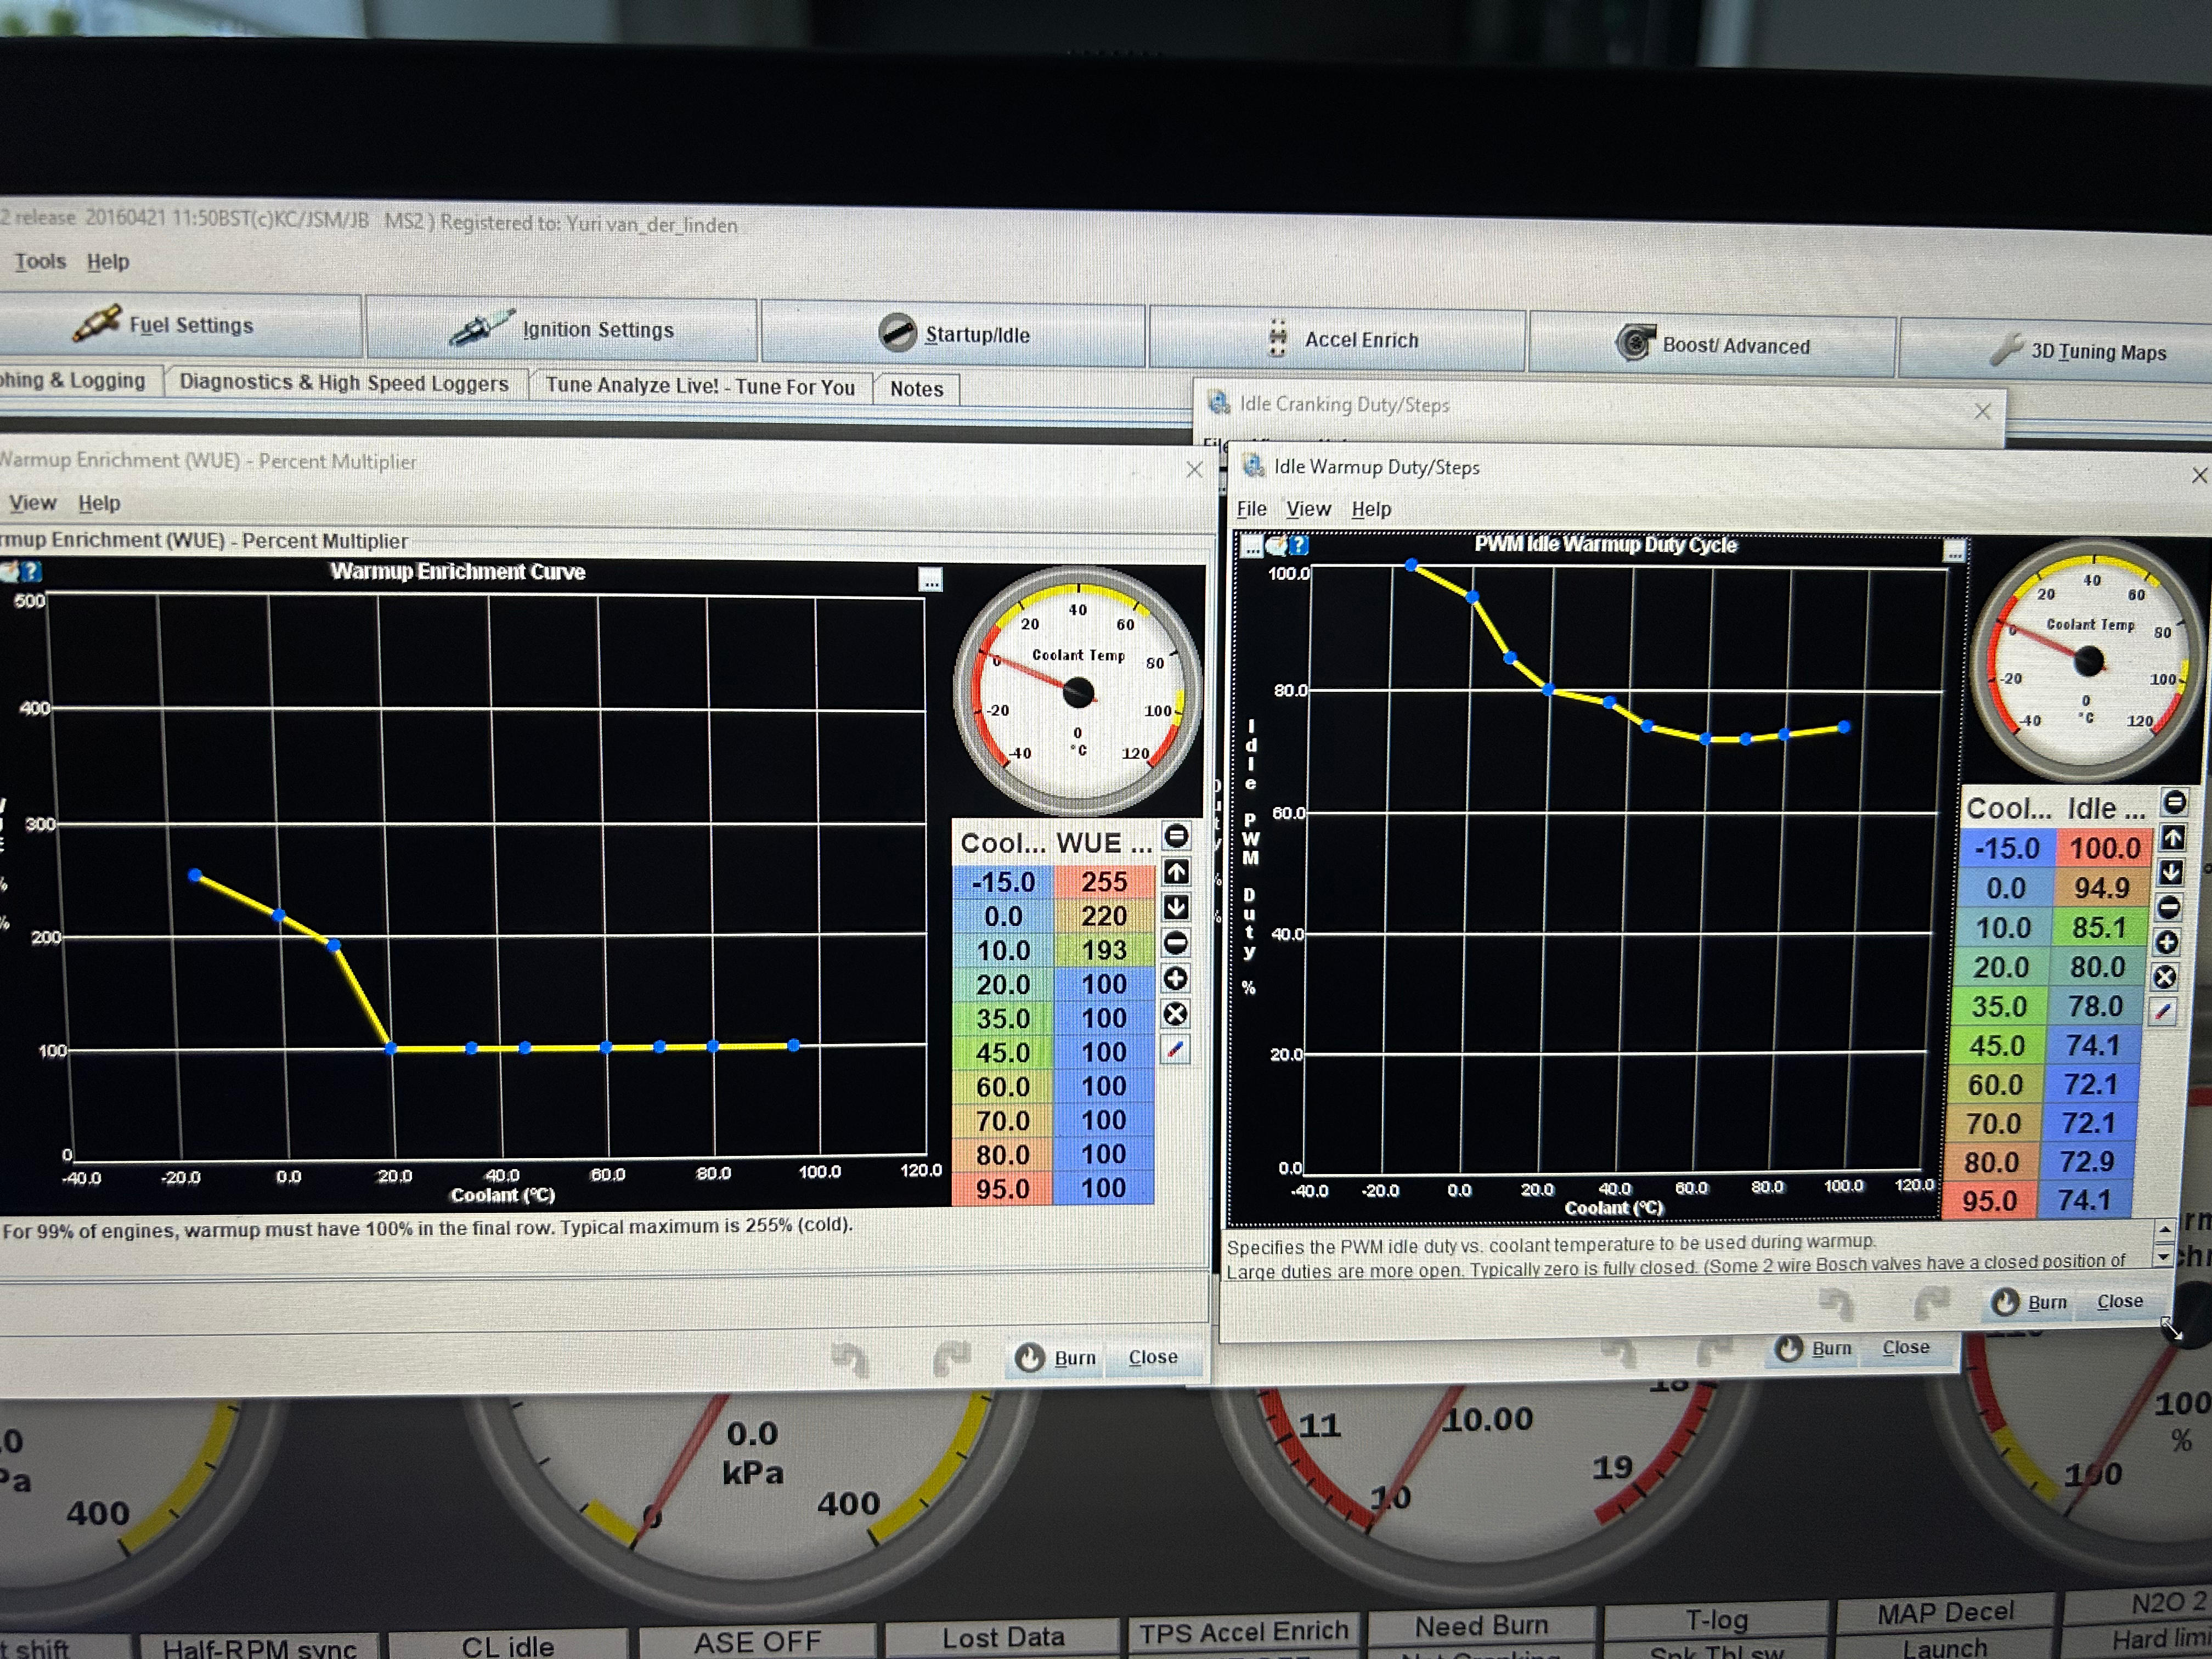The width and height of the screenshot is (2212, 1659).
Task: Select Idle duty cell with value 78.0
Action: point(2095,1006)
